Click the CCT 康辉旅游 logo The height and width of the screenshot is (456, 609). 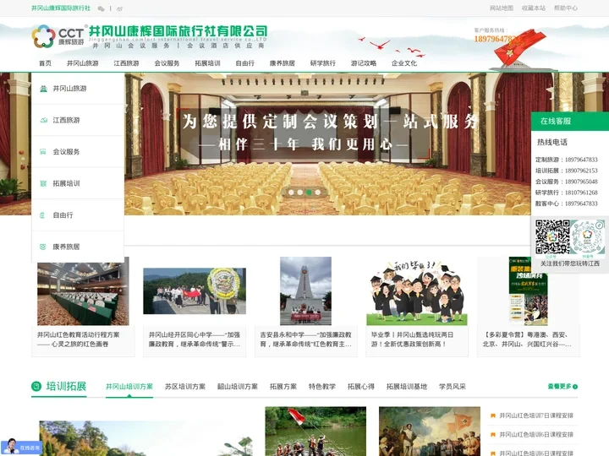[58, 36]
